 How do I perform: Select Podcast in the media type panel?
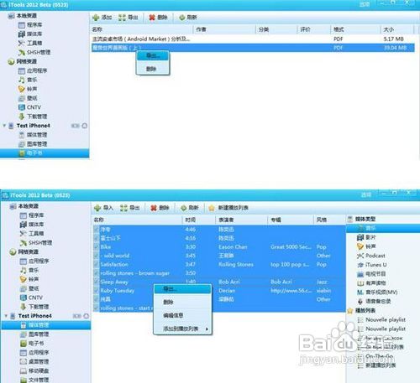click(x=375, y=256)
